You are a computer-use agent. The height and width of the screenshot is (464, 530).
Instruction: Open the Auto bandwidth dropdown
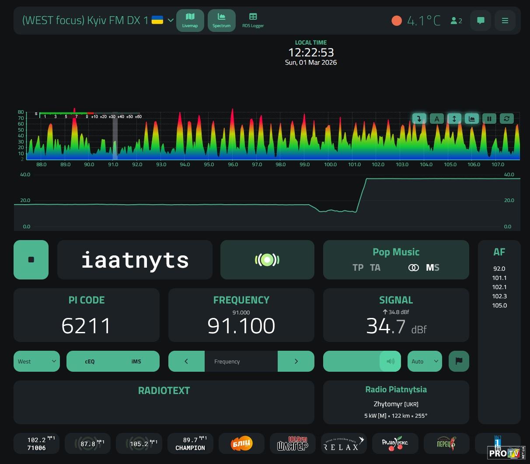pos(425,361)
